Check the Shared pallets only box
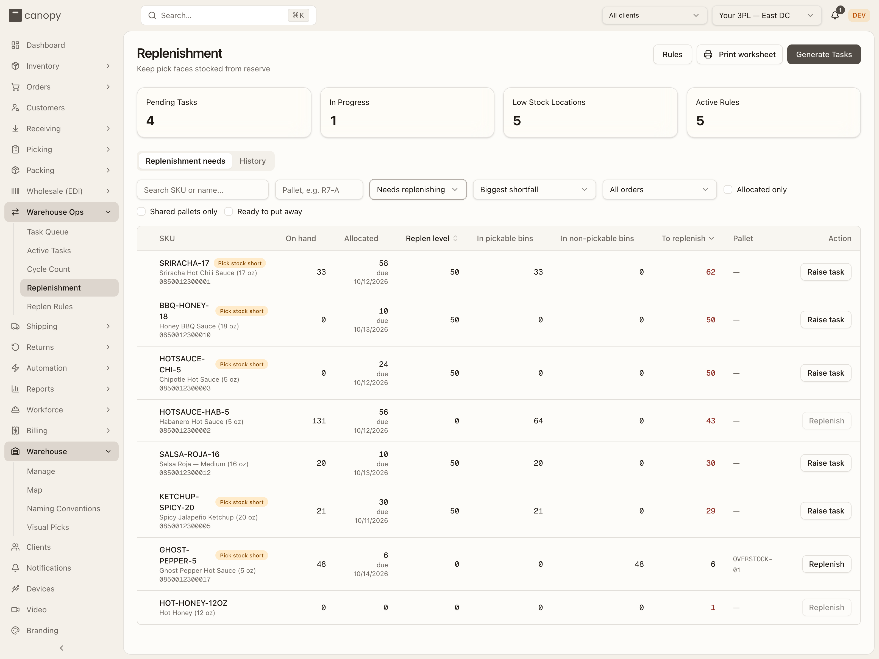This screenshot has height=659, width=879. [x=141, y=211]
